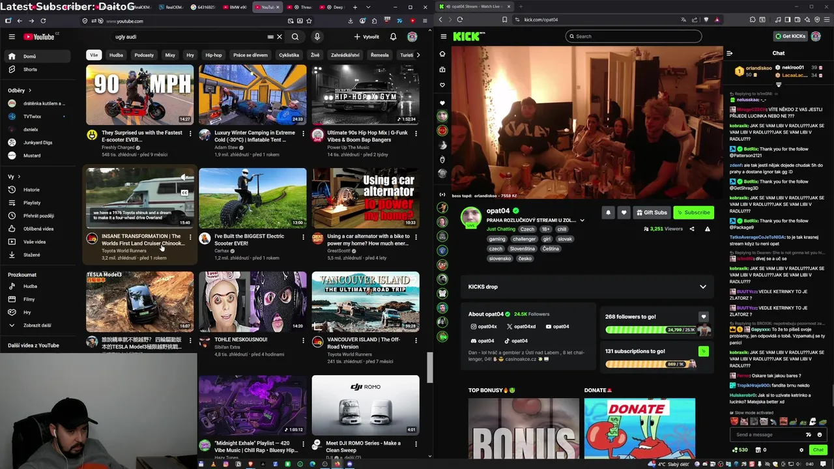
Task: Click the YouTube search magnifier button
Action: tap(295, 36)
